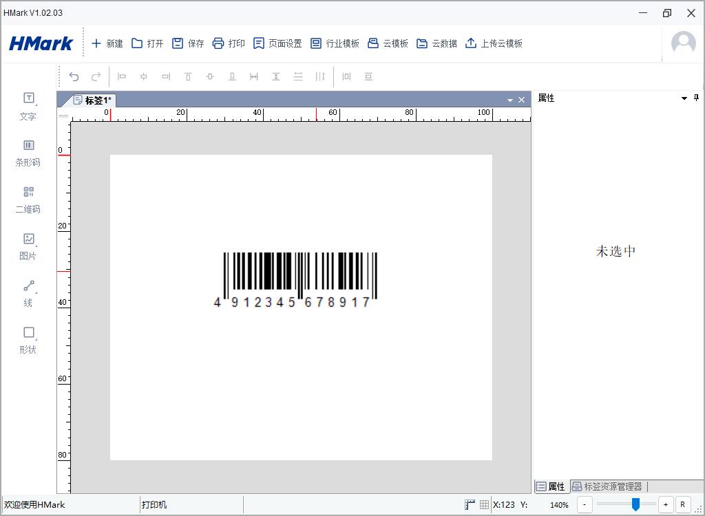The image size is (705, 516).
Task: Switch to the 标签1* document tab
Action: coord(92,100)
